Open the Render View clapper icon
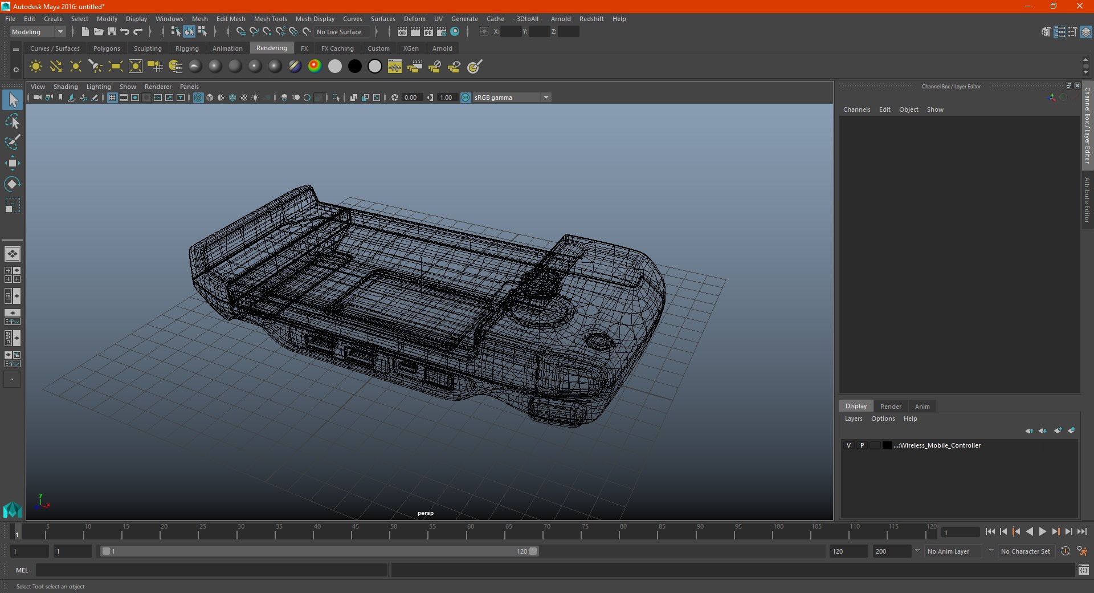1094x593 pixels. pyautogui.click(x=402, y=31)
